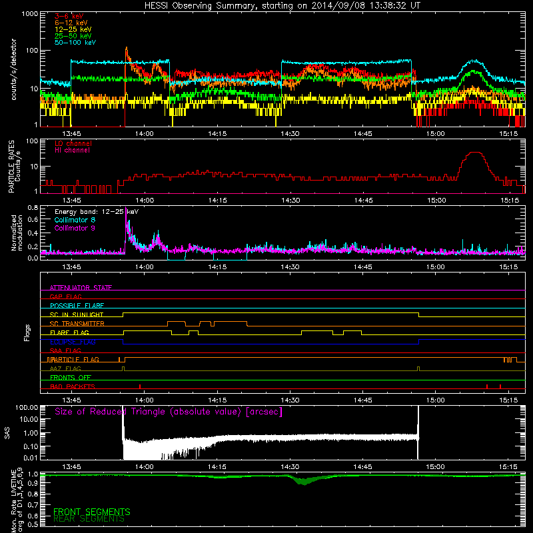Select the red 3-6 keV legend label

(69, 16)
